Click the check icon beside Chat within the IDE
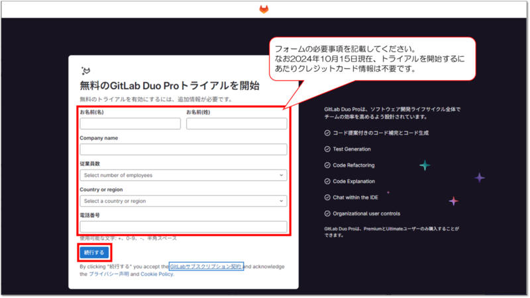The height and width of the screenshot is (298, 530). tap(327, 198)
